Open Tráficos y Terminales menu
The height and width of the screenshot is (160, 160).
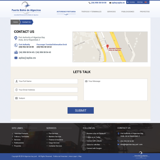(x=91, y=12)
